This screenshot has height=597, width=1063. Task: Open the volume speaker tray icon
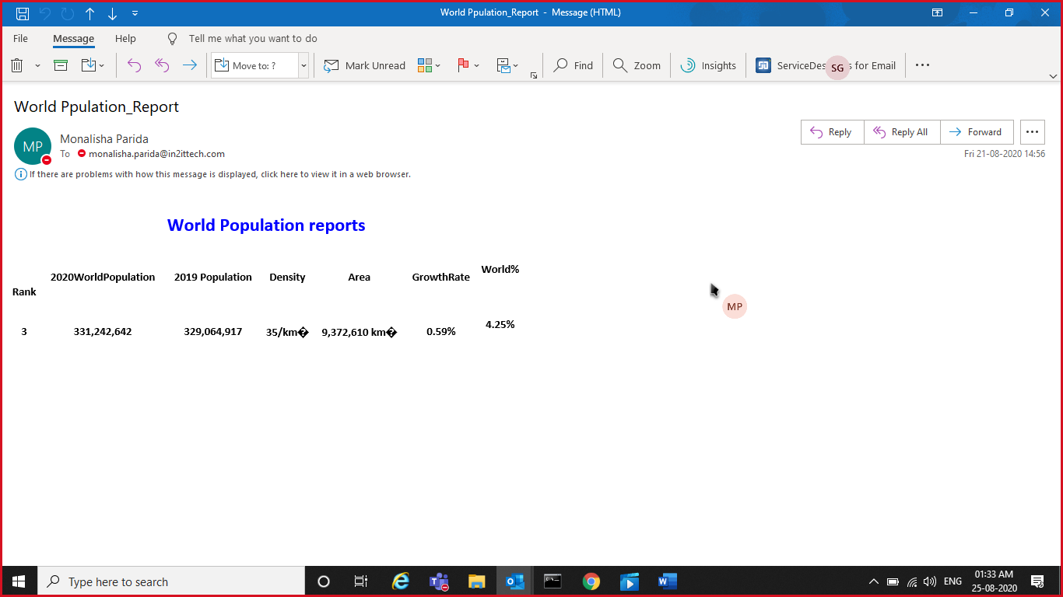tap(930, 581)
